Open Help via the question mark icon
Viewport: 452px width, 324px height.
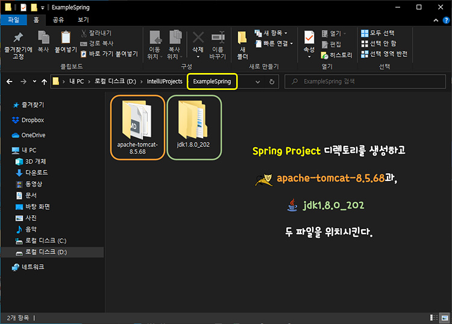coord(446,20)
